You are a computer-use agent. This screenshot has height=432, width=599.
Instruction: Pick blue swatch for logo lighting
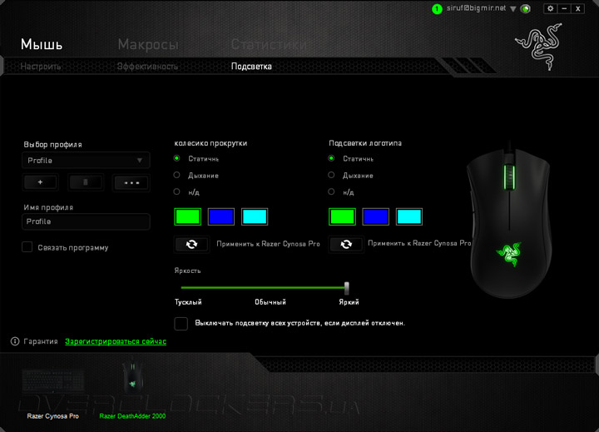375,216
